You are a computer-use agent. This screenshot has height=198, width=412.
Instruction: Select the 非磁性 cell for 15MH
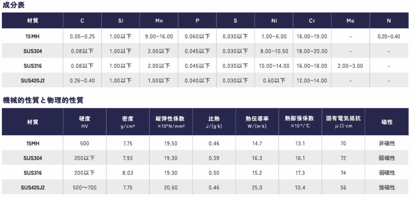click(387, 144)
